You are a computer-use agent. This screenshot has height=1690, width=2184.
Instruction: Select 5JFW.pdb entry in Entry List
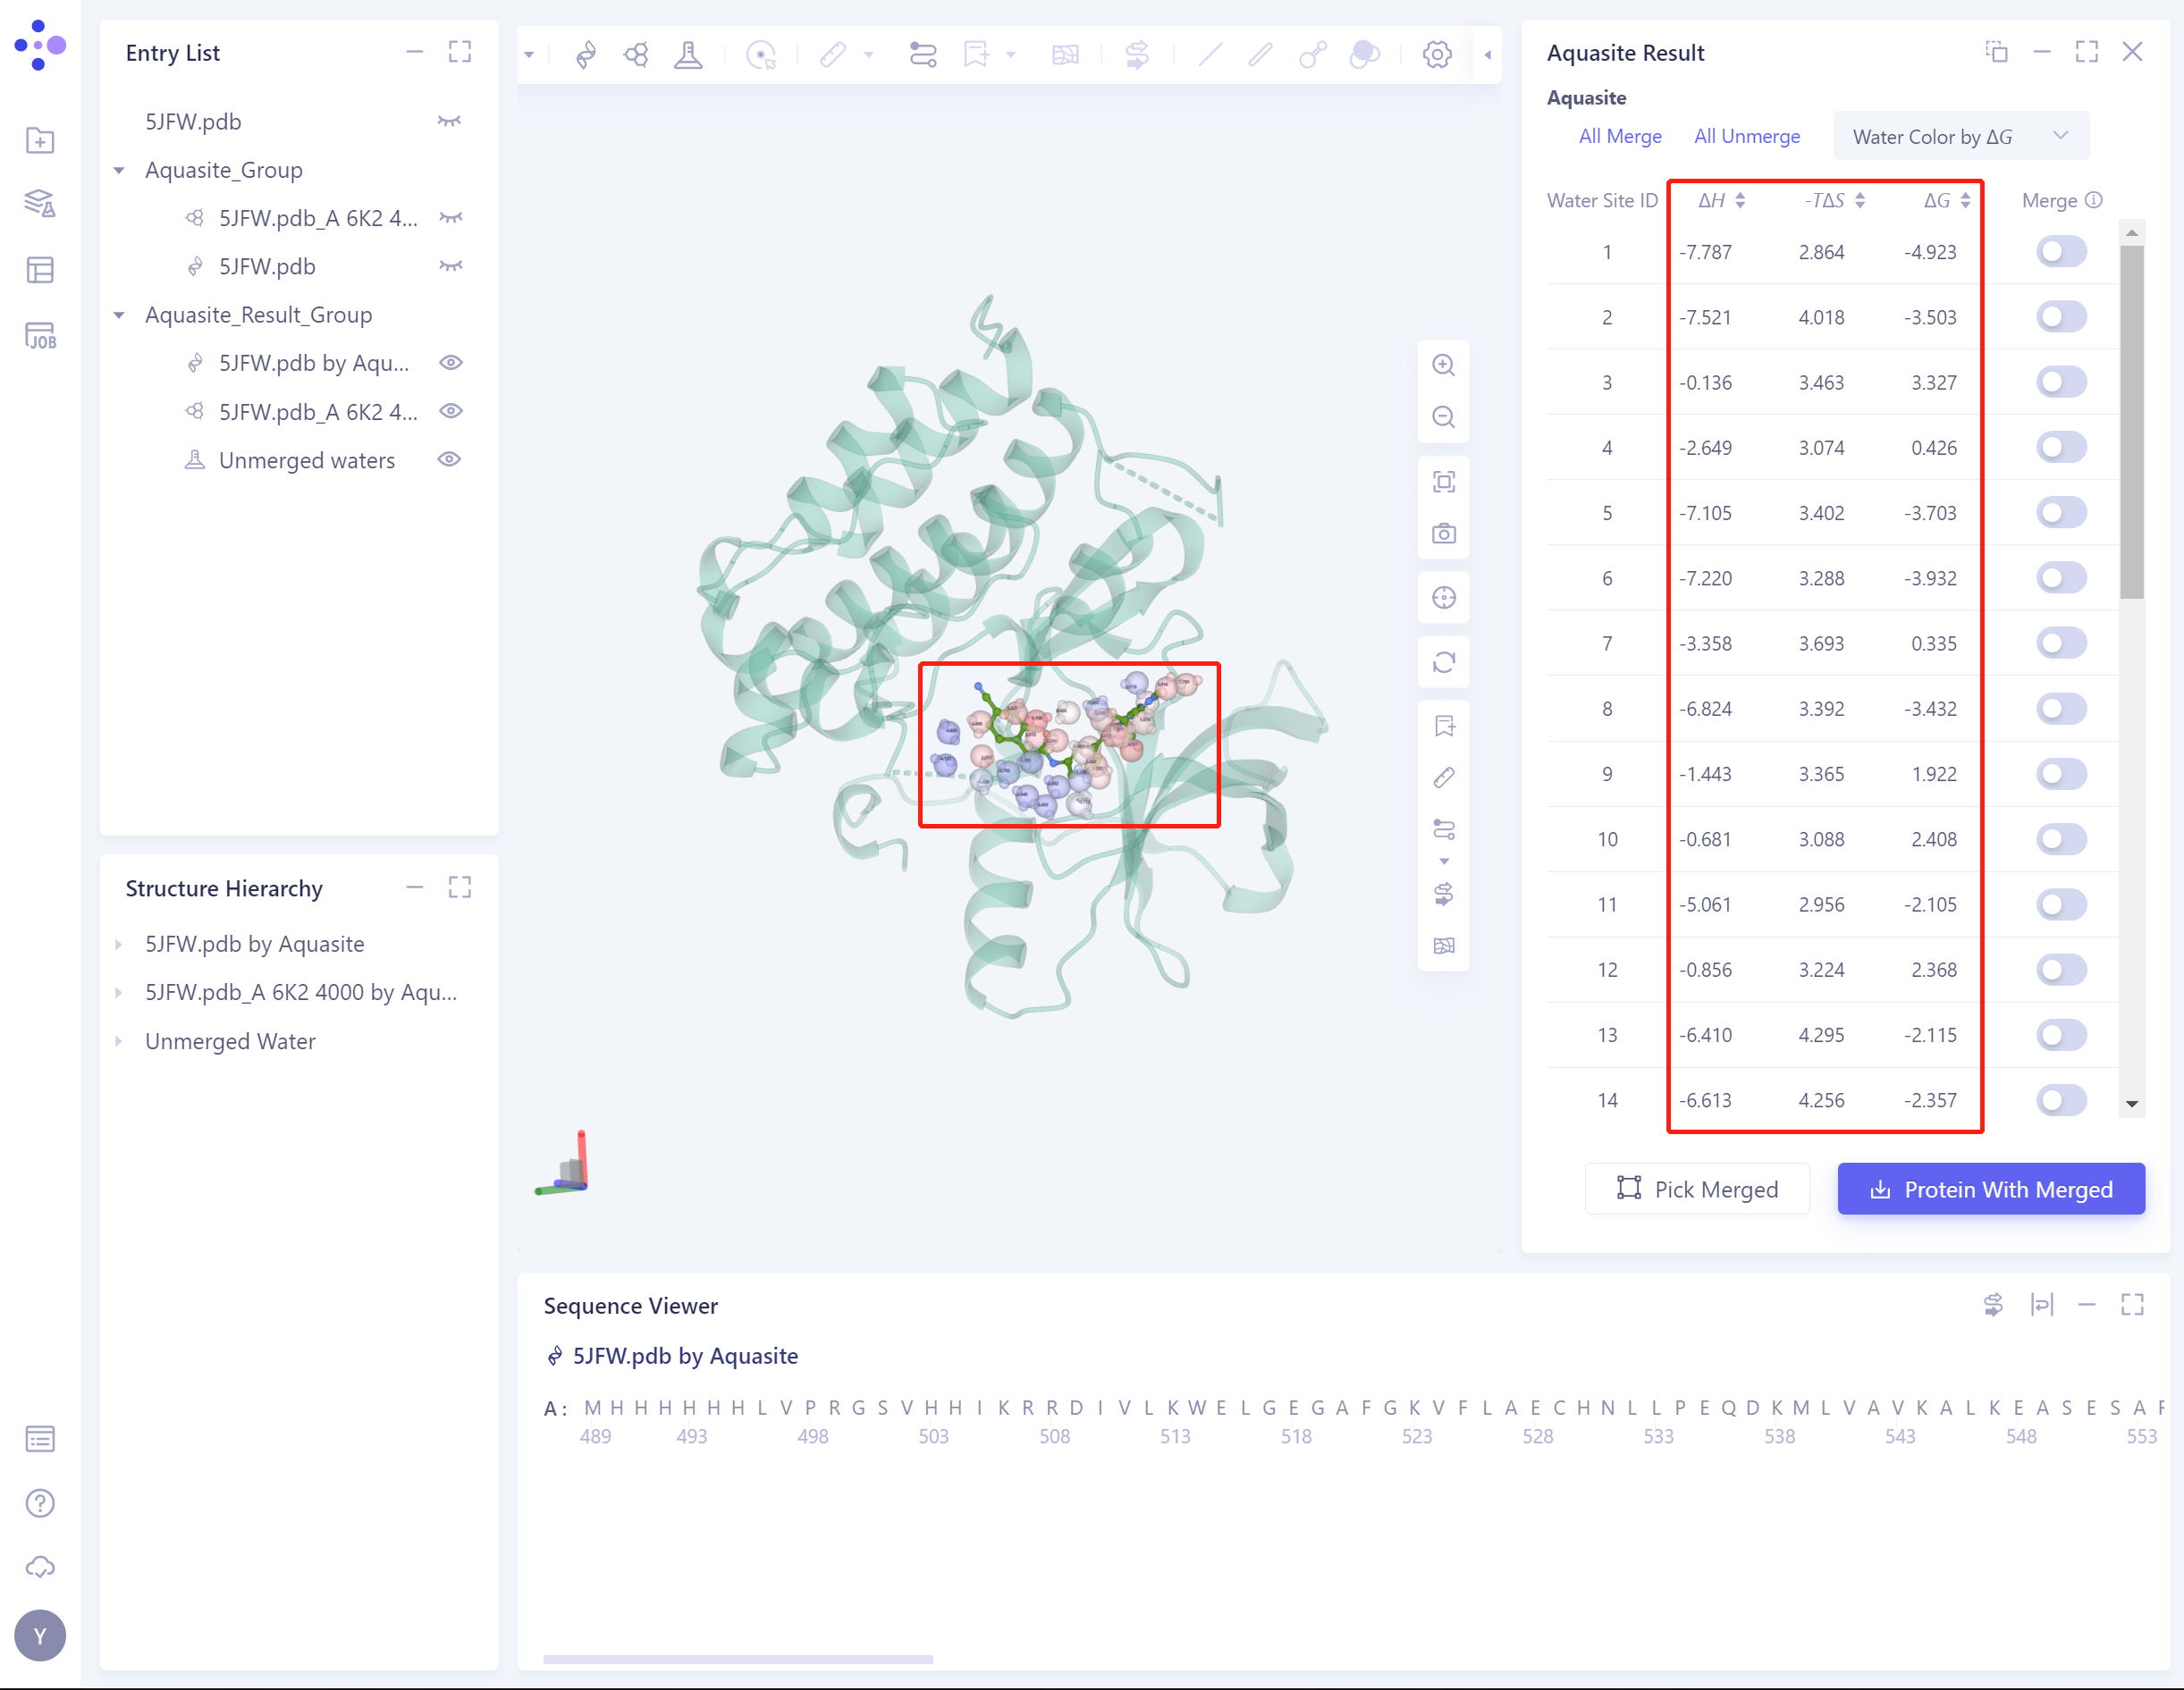tap(193, 121)
